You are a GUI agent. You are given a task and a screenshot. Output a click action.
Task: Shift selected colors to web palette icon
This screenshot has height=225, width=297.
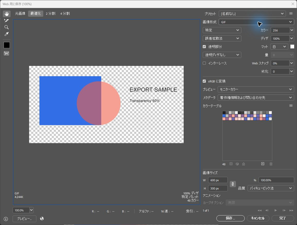coord(237,164)
